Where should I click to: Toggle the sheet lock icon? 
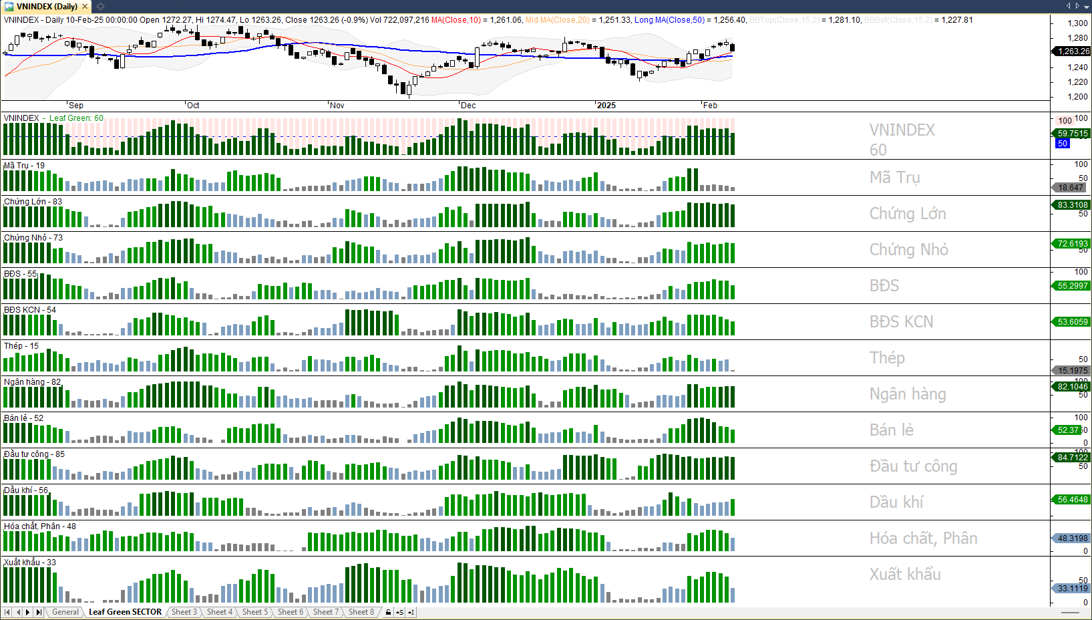(x=388, y=612)
